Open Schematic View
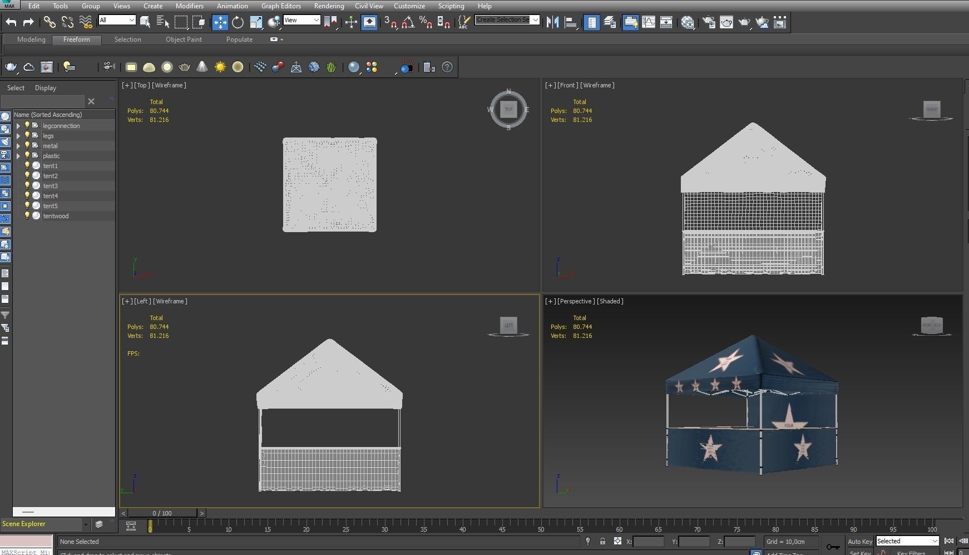The image size is (969, 555). coord(666,22)
